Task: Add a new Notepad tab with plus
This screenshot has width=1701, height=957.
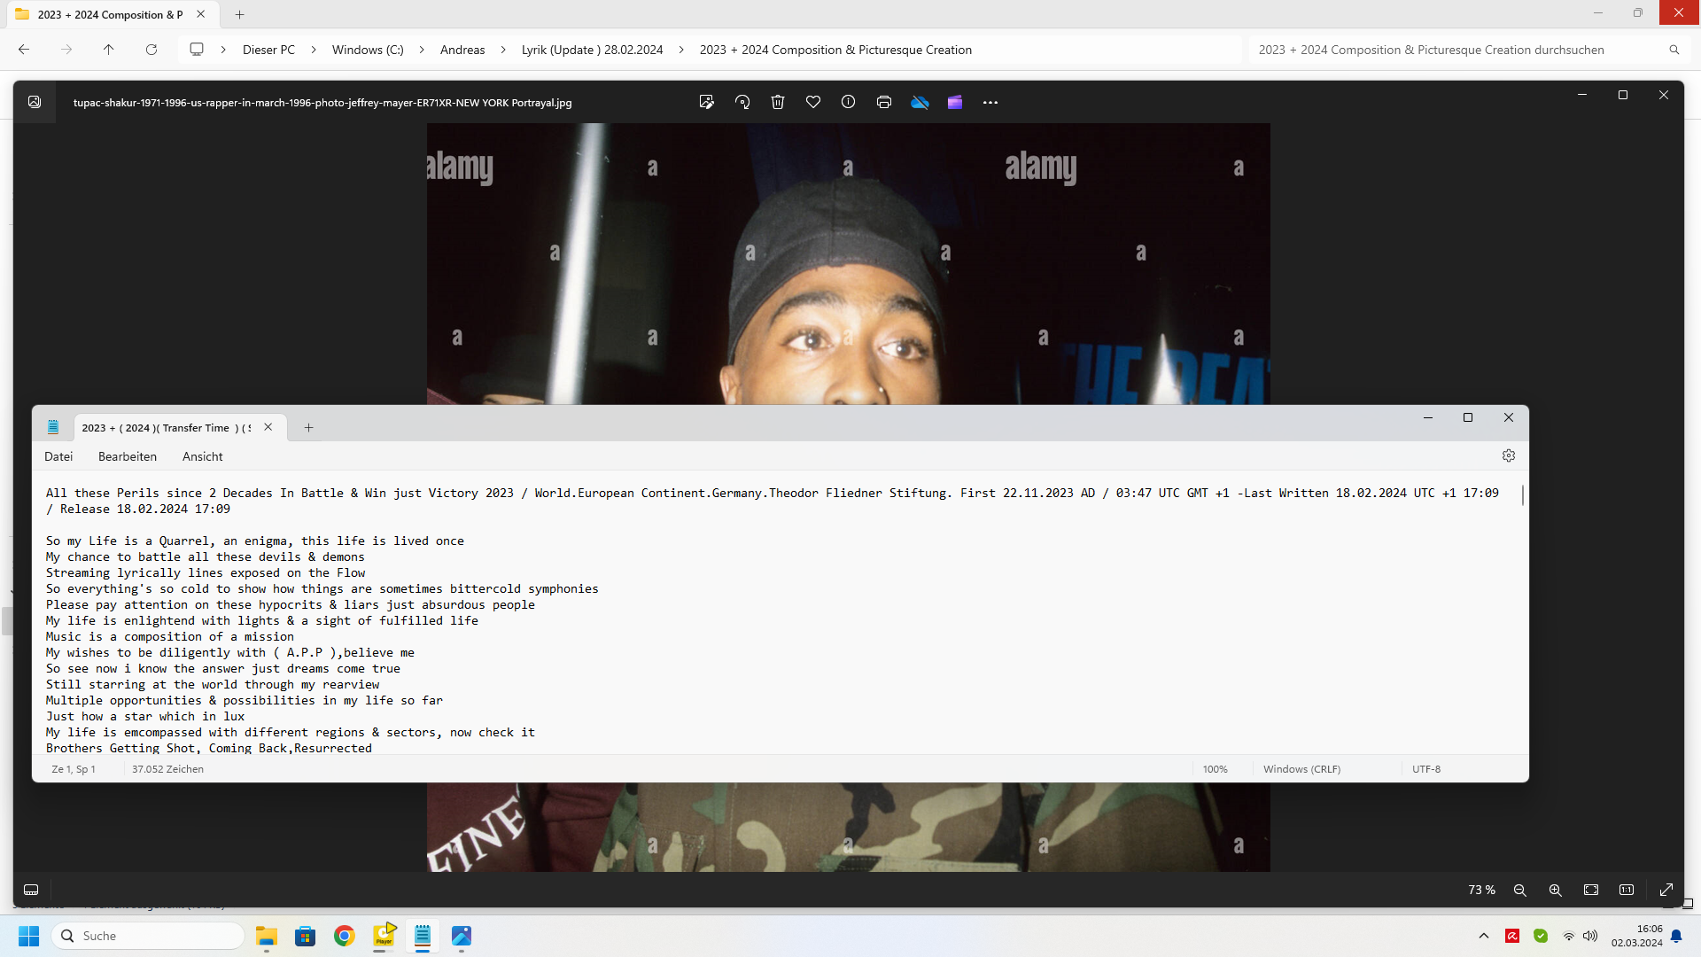Action: coord(308,428)
